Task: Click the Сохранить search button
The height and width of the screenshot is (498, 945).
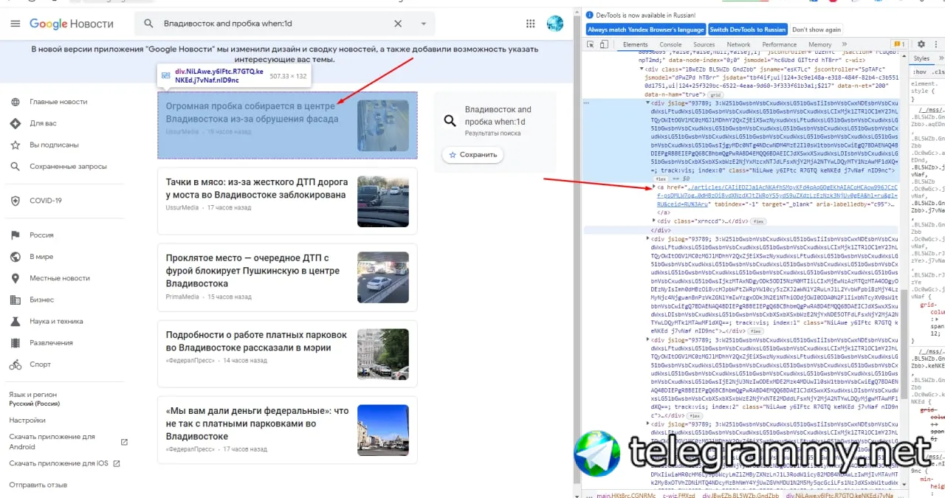Action: 473,155
